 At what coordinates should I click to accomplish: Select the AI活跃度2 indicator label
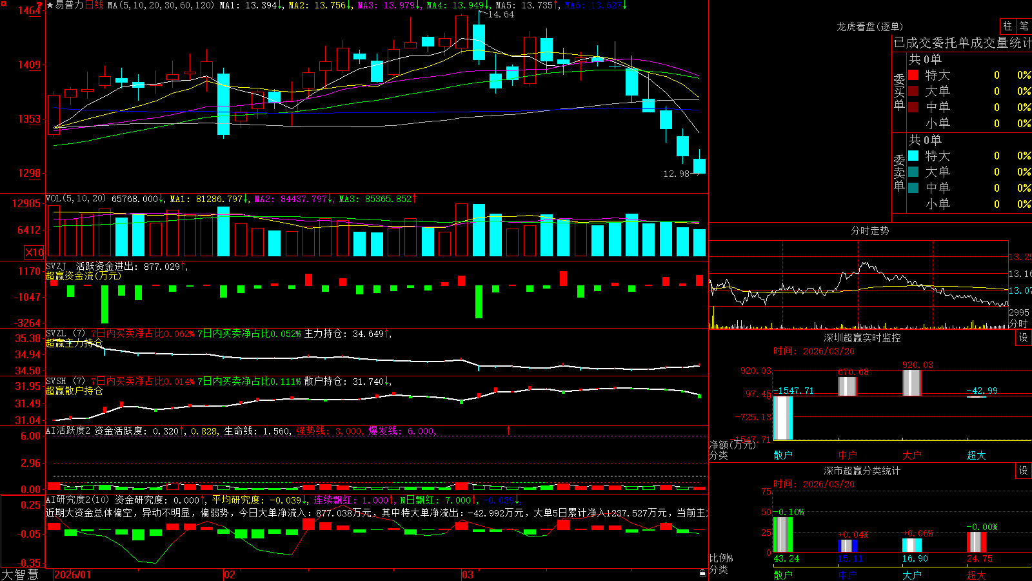[68, 431]
